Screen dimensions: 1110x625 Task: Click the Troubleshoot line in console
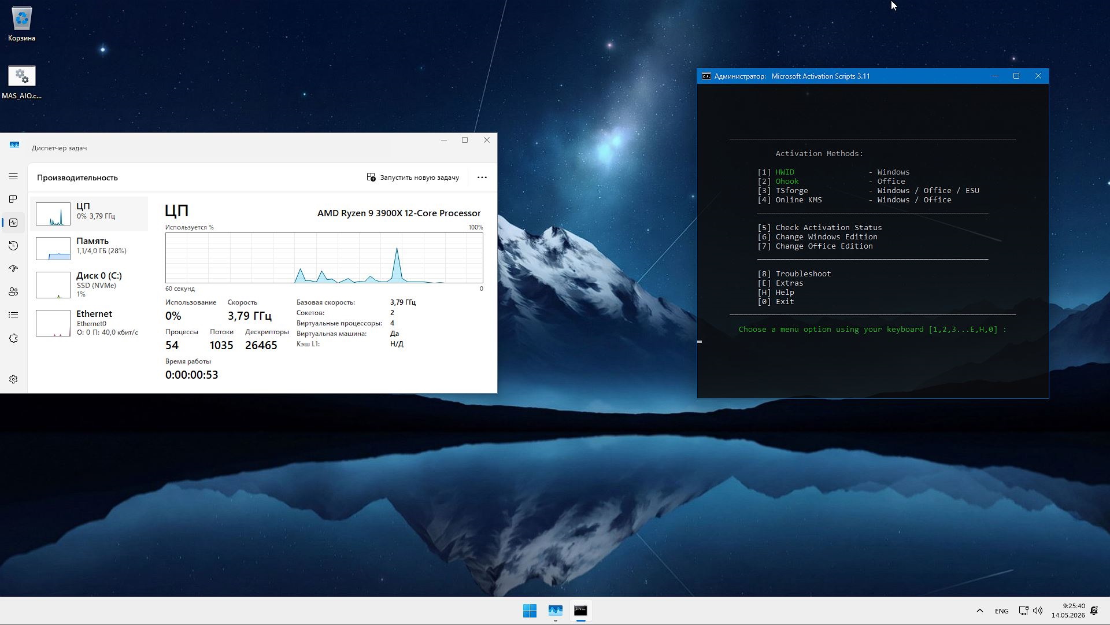point(794,274)
